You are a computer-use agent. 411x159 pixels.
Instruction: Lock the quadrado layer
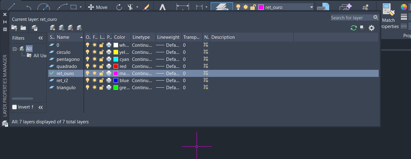click(101, 66)
